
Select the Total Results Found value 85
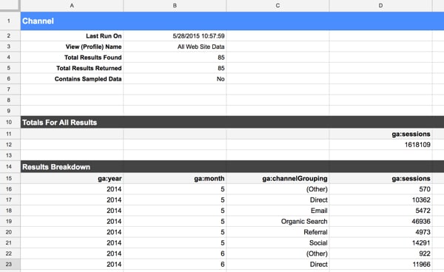tap(175, 58)
